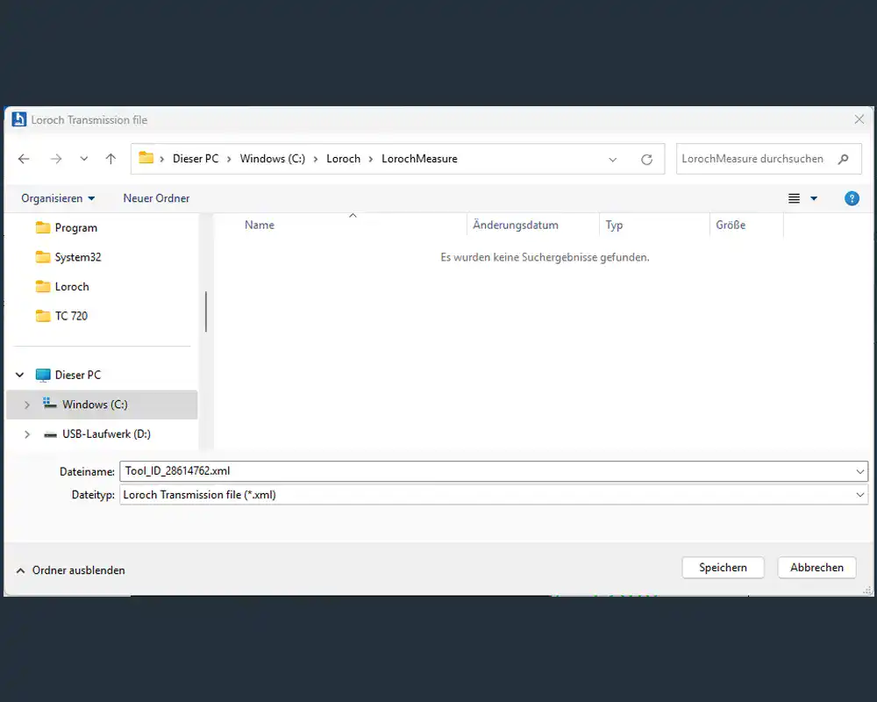Refresh the LorochMeasure folder view
877x702 pixels.
click(646, 160)
